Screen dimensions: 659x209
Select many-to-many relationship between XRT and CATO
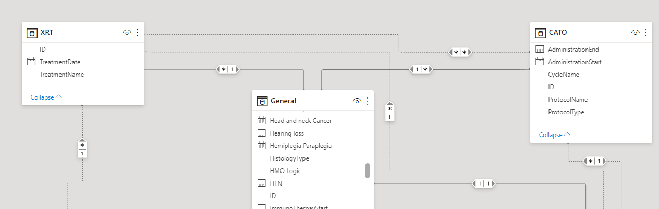(461, 53)
